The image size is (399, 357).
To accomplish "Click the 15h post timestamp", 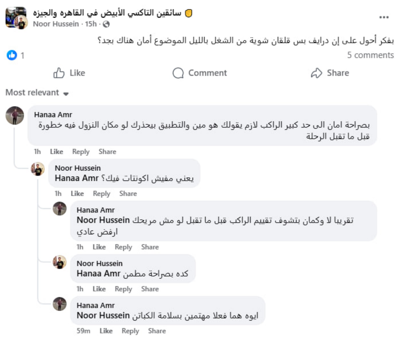I will click(91, 24).
